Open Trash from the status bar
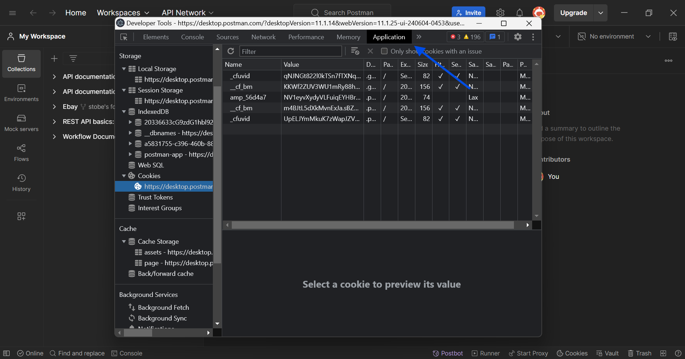The height and width of the screenshot is (359, 685). [x=640, y=353]
